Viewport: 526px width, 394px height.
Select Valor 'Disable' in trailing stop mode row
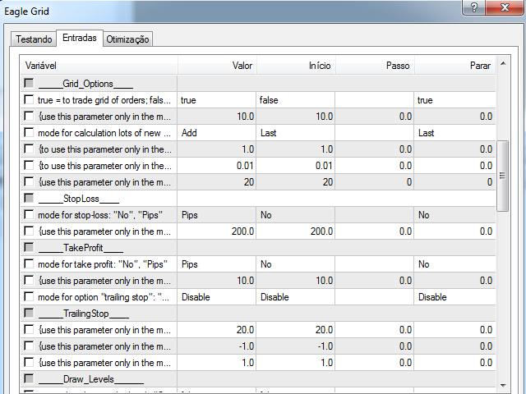pyautogui.click(x=216, y=297)
